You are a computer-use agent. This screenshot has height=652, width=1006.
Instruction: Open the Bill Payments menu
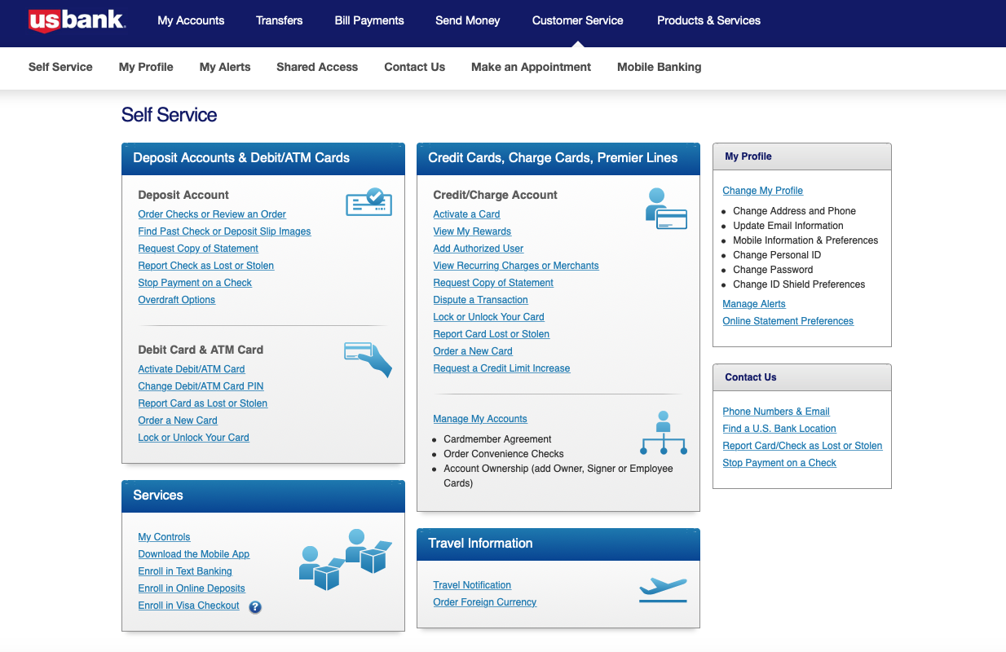pos(369,20)
